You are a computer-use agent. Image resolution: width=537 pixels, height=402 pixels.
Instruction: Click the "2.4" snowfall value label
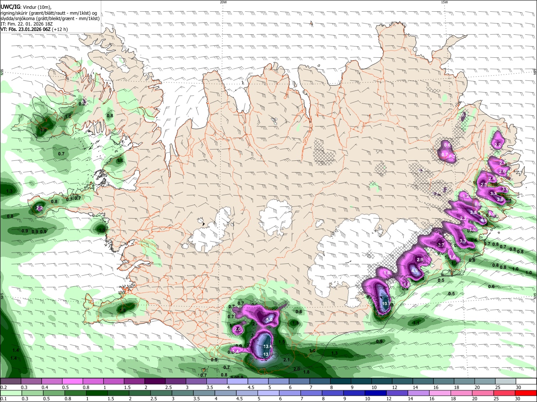click(492, 178)
